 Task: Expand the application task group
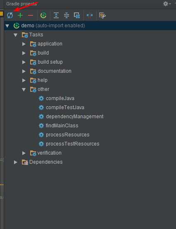[x=24, y=44]
